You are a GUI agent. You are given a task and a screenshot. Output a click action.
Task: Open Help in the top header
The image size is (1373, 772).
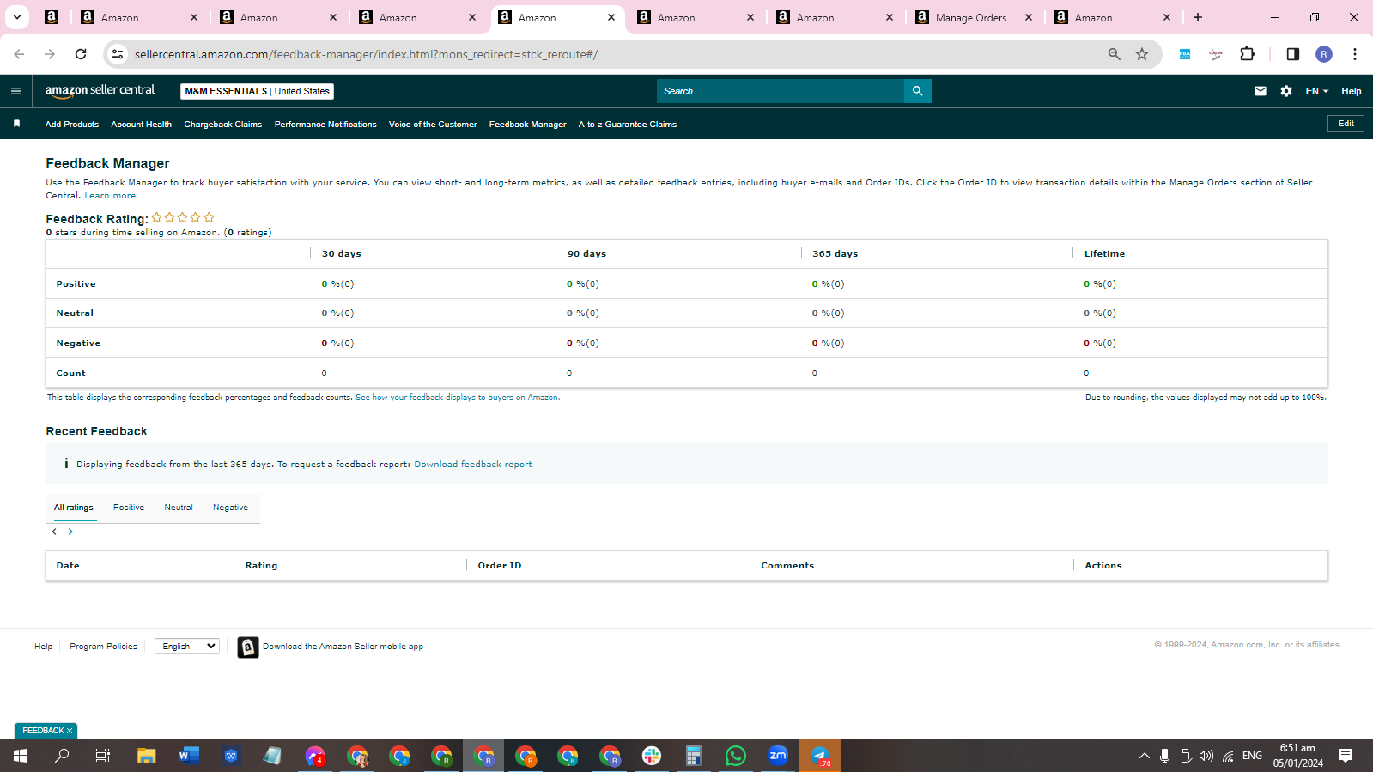coord(1351,91)
